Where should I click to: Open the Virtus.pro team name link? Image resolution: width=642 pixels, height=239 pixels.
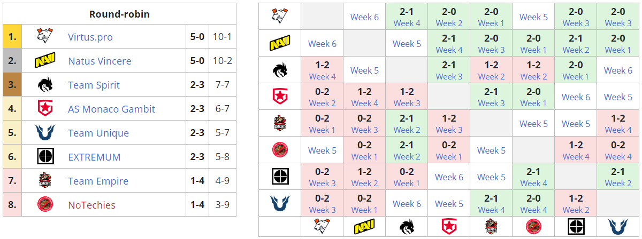coord(90,37)
